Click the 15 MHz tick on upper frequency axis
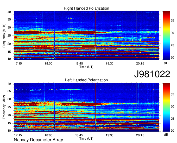The width and height of the screenshot is (177, 143). coord(9,52)
